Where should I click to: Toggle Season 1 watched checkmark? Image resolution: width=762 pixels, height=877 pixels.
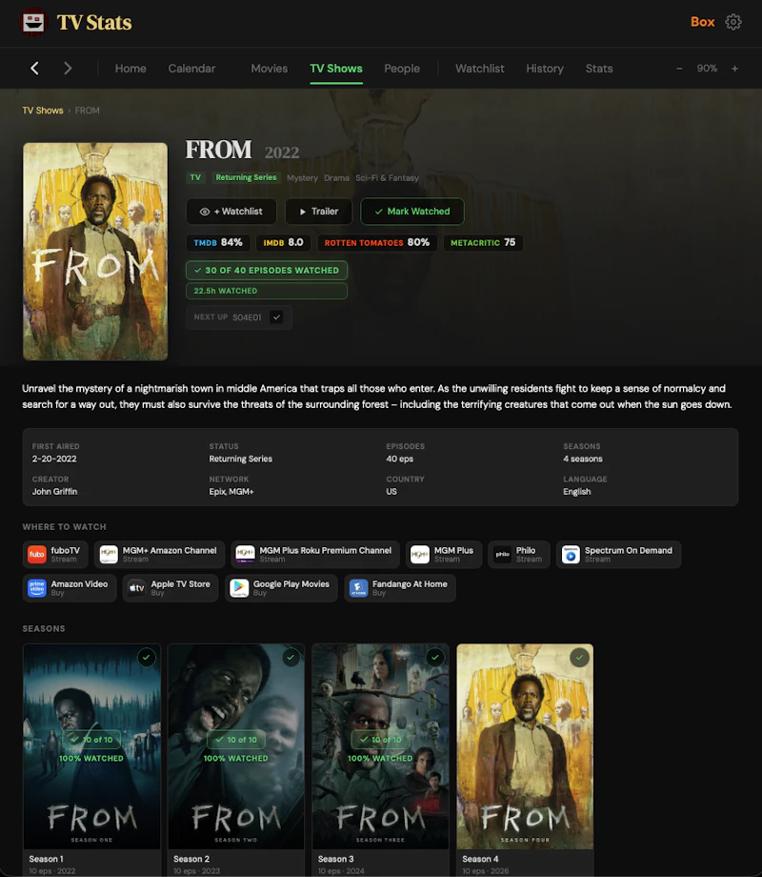tap(147, 657)
